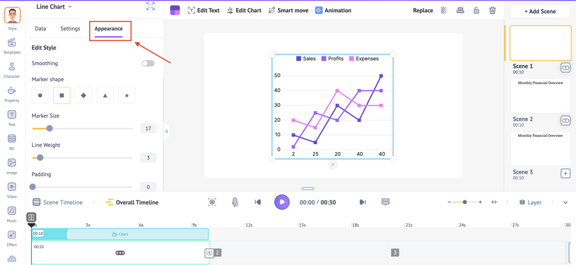Image resolution: width=576 pixels, height=265 pixels.
Task: Click the Edit Chart button
Action: point(244,10)
